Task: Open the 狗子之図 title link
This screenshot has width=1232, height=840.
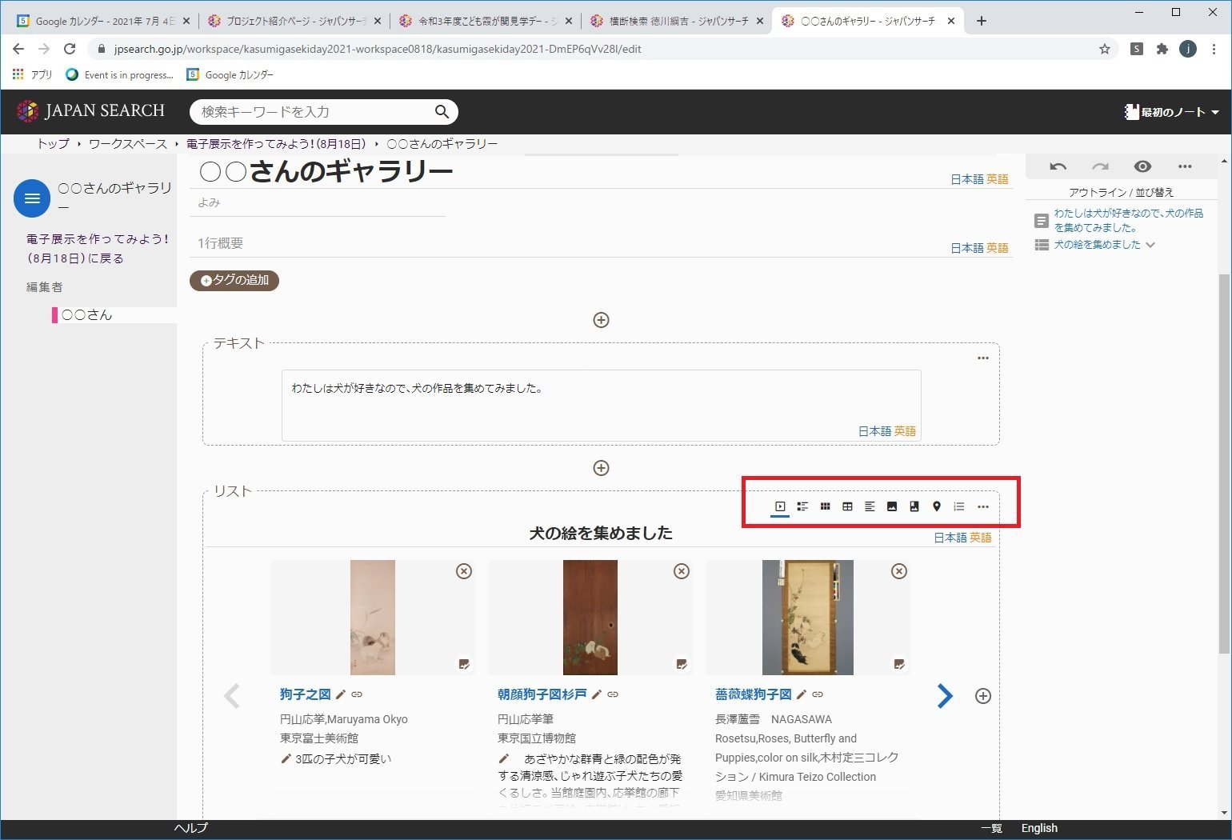Action: point(305,694)
